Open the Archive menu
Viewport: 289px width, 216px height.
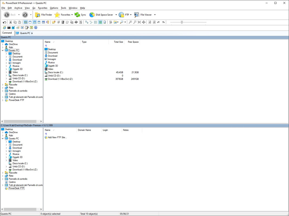(x=18, y=8)
